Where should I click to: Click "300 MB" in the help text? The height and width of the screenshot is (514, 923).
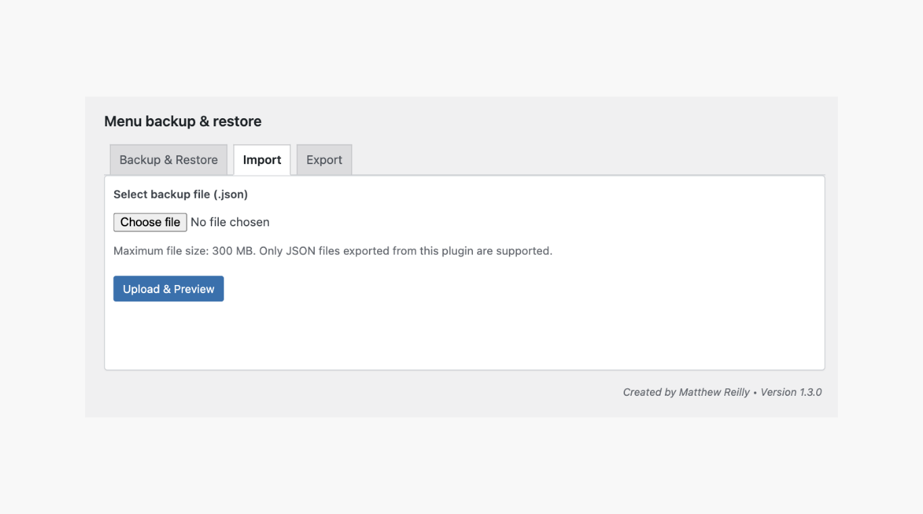(x=232, y=251)
